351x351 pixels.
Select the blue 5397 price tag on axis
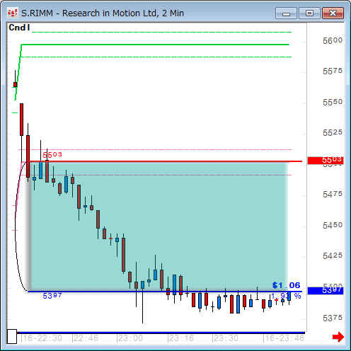point(326,290)
